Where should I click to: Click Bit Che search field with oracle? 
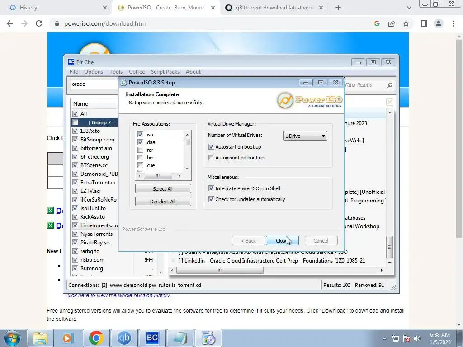point(94,84)
